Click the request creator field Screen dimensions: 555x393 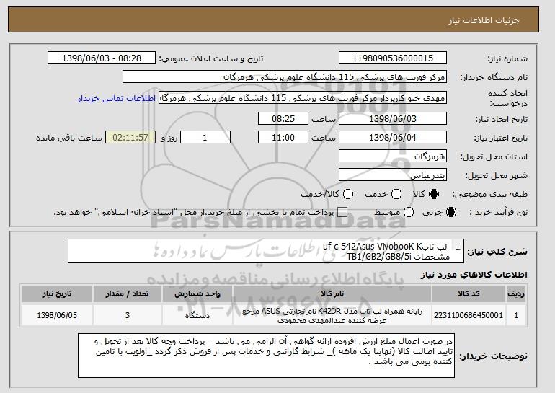303,98
